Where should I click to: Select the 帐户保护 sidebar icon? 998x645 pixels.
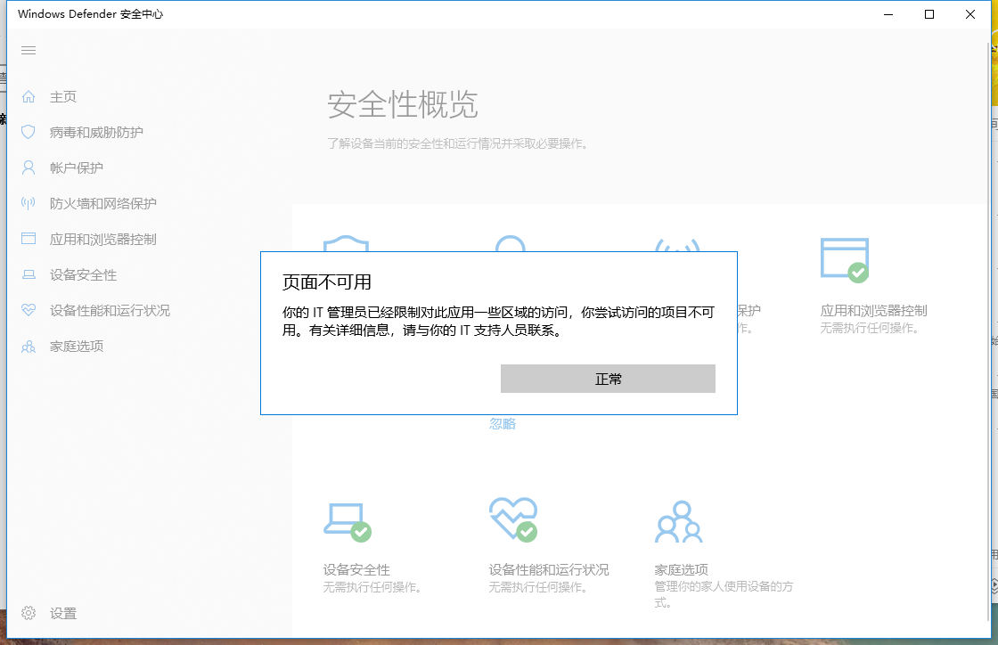[28, 167]
